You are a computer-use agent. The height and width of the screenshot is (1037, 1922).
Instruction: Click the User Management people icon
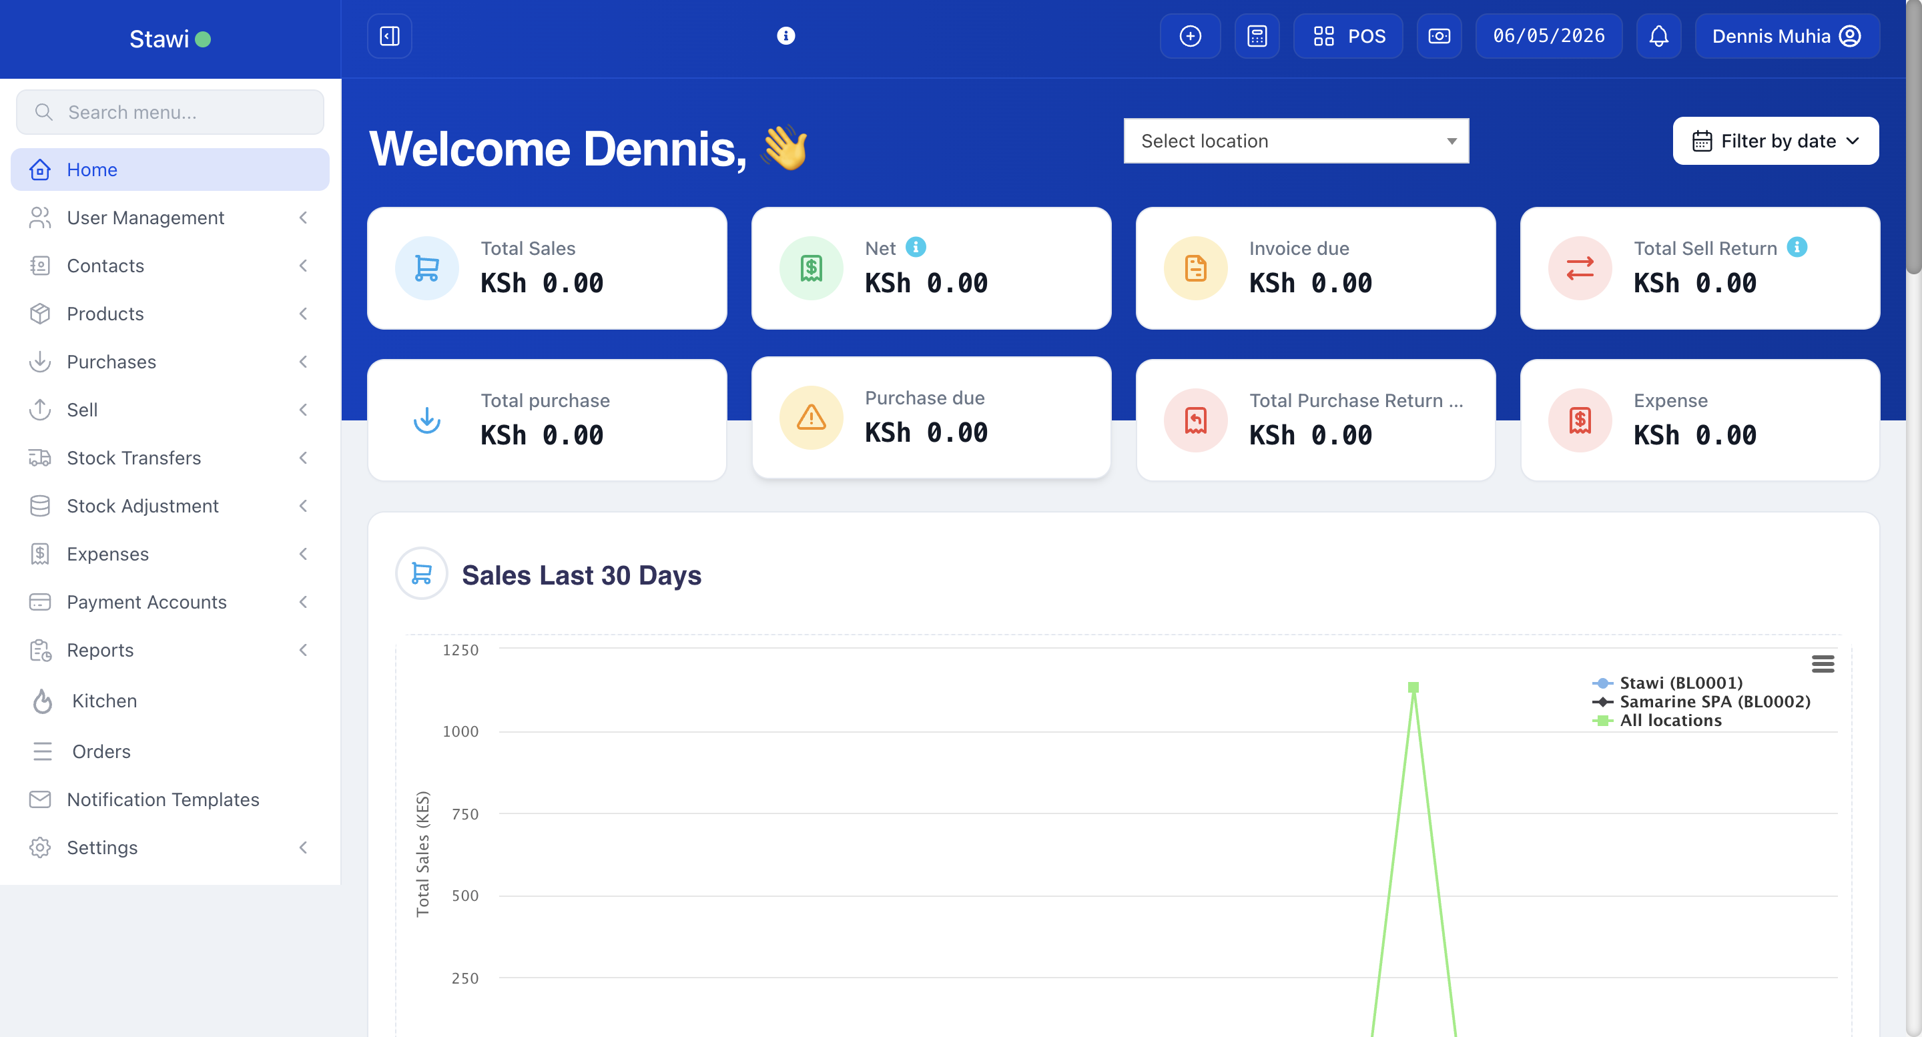point(39,218)
